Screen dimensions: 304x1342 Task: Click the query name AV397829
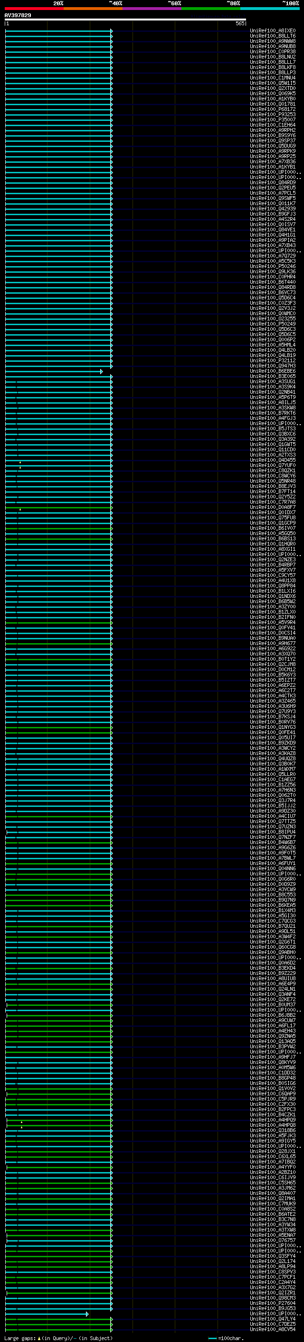click(x=18, y=16)
